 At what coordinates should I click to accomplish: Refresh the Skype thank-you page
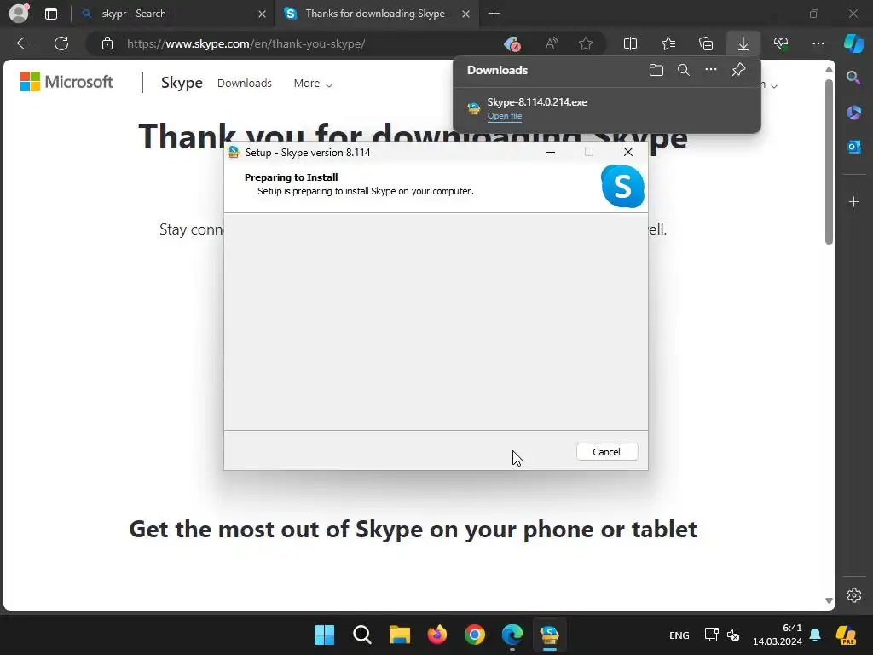61,43
